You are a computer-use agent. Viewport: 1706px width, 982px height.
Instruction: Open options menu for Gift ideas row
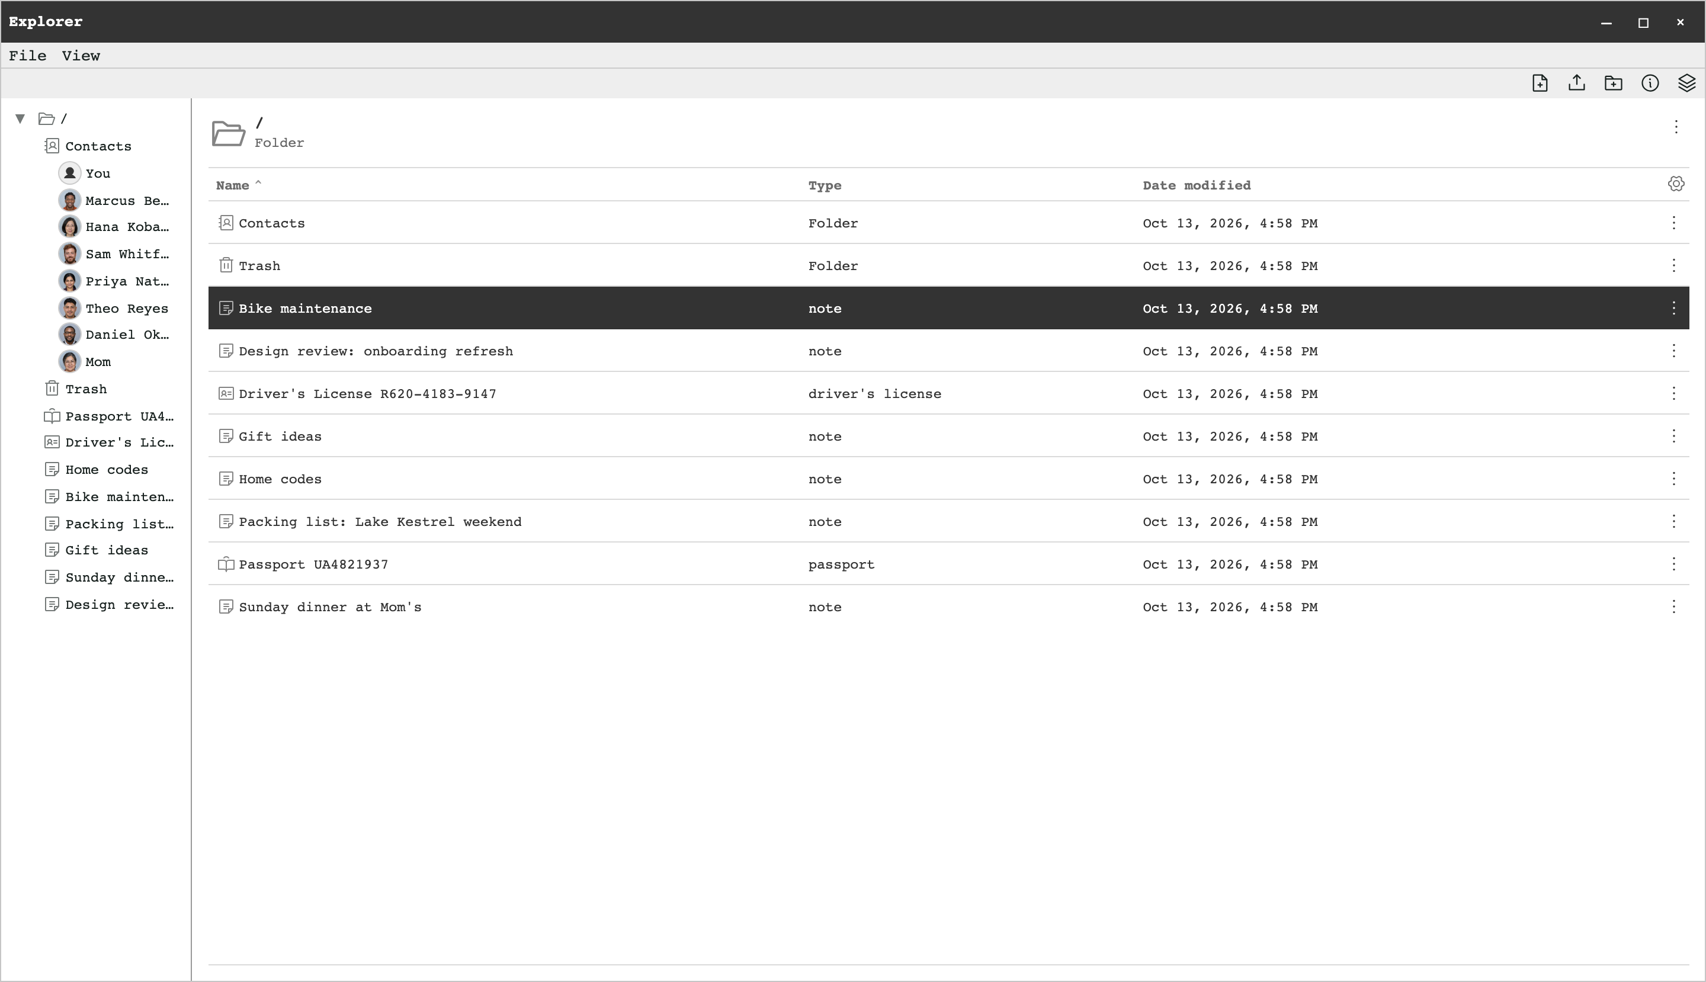[x=1673, y=437]
